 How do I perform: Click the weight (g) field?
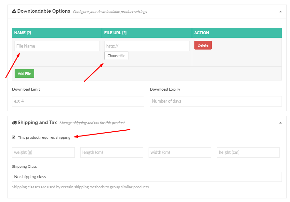point(43,152)
